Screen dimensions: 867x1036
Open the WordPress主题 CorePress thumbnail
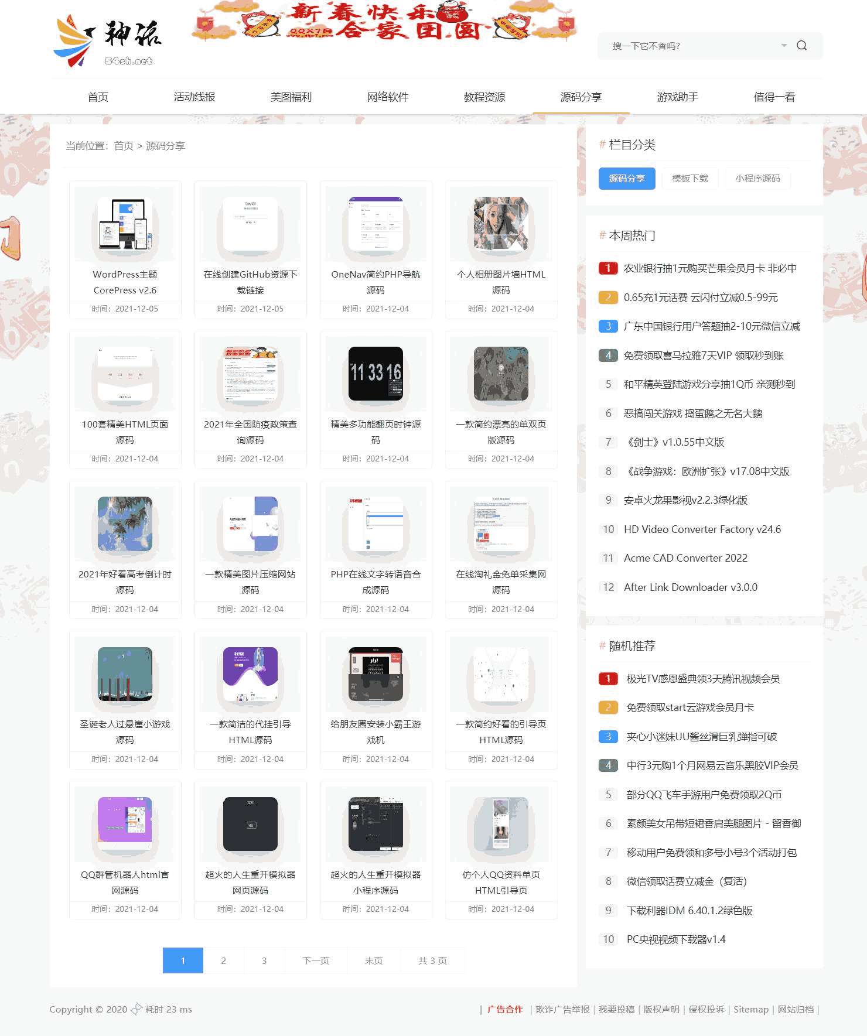pyautogui.click(x=125, y=224)
